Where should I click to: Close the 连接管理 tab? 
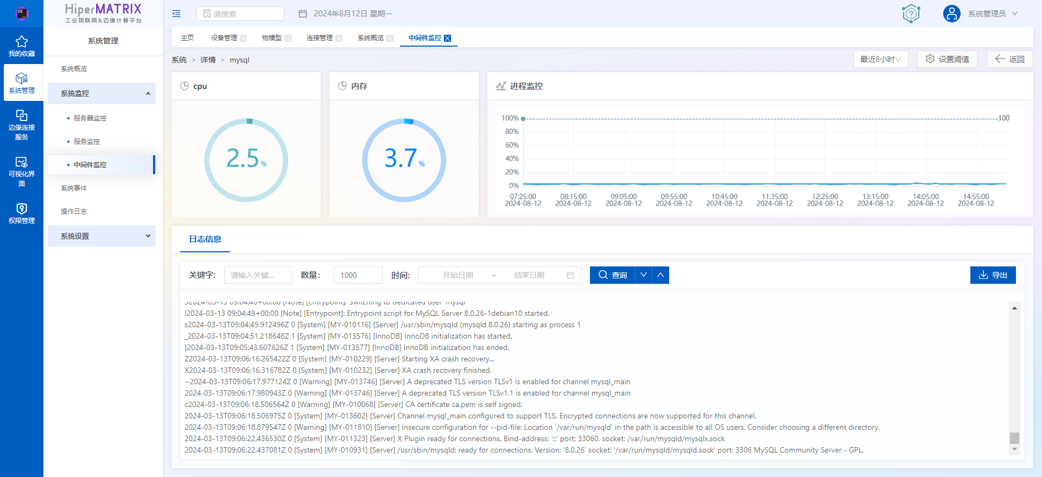[x=339, y=38]
